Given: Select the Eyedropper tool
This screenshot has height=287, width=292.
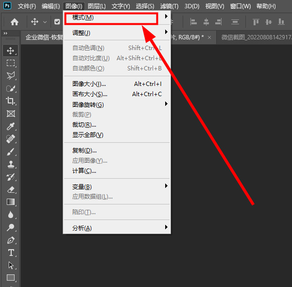Looking at the screenshot, I should [11, 126].
